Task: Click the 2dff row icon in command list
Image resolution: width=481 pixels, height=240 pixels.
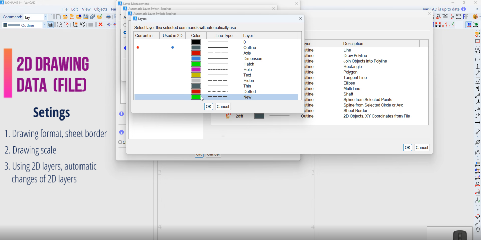Action: pos(229,116)
